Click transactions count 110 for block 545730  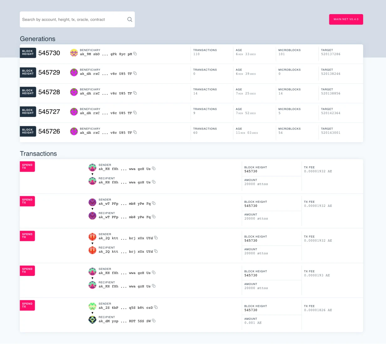pos(196,54)
